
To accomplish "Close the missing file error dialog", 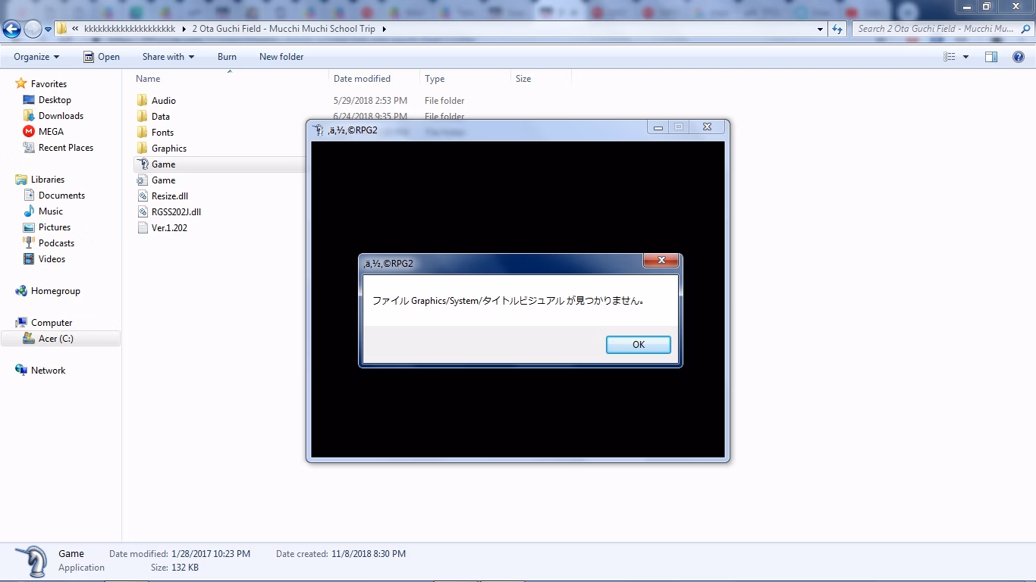I will pyautogui.click(x=661, y=261).
